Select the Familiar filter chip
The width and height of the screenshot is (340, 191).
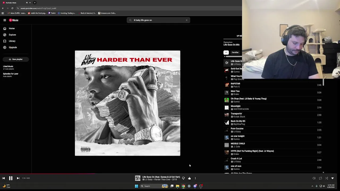pos(235,53)
